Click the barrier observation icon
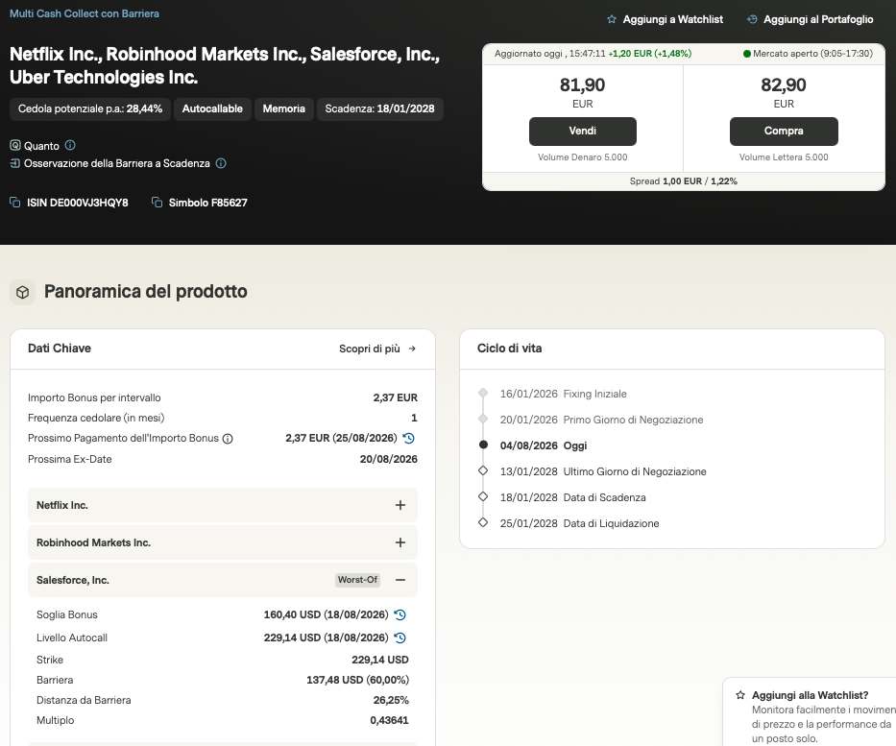The image size is (896, 746). [15, 163]
